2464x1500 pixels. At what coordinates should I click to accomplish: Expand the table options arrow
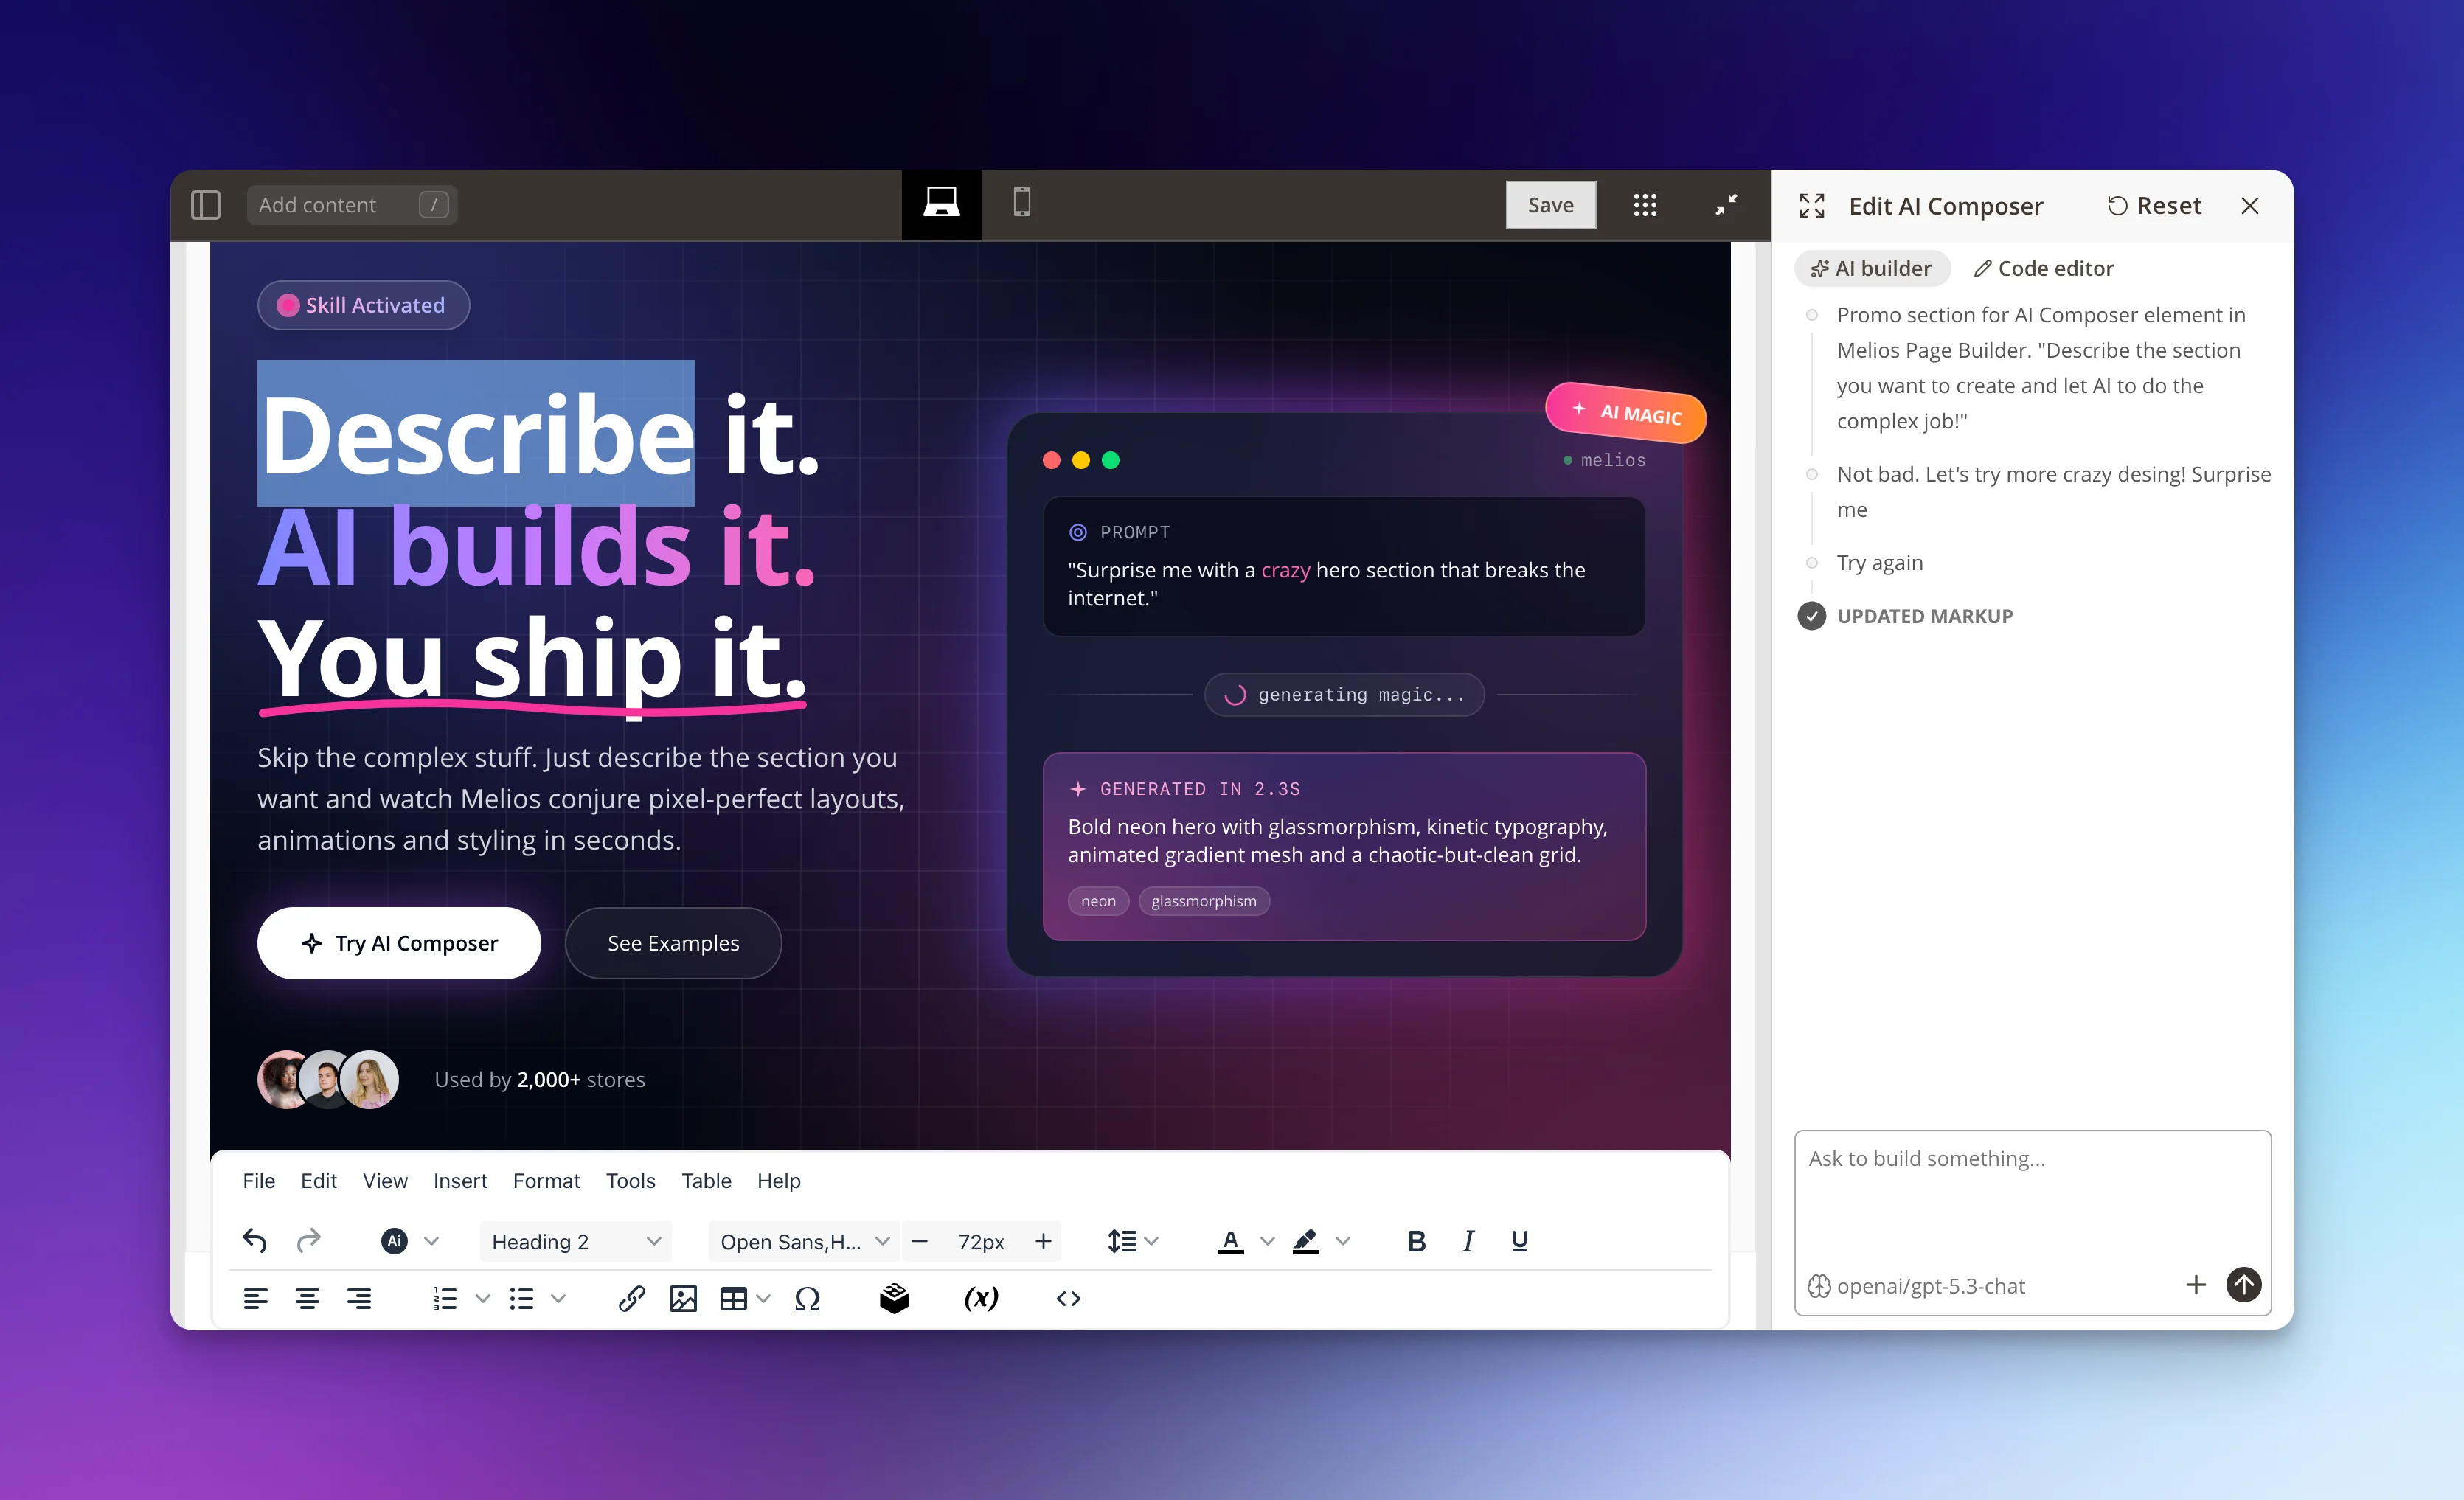pyautogui.click(x=764, y=1298)
